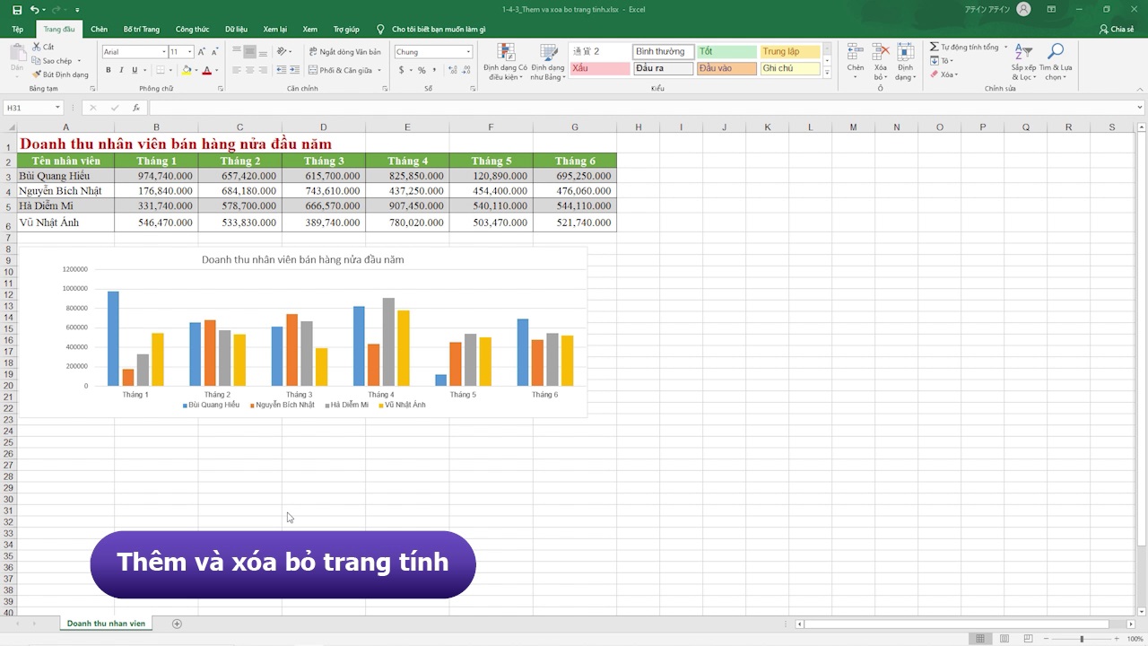Open the Chung number format dropdown
This screenshot has width=1148, height=646.
[468, 52]
